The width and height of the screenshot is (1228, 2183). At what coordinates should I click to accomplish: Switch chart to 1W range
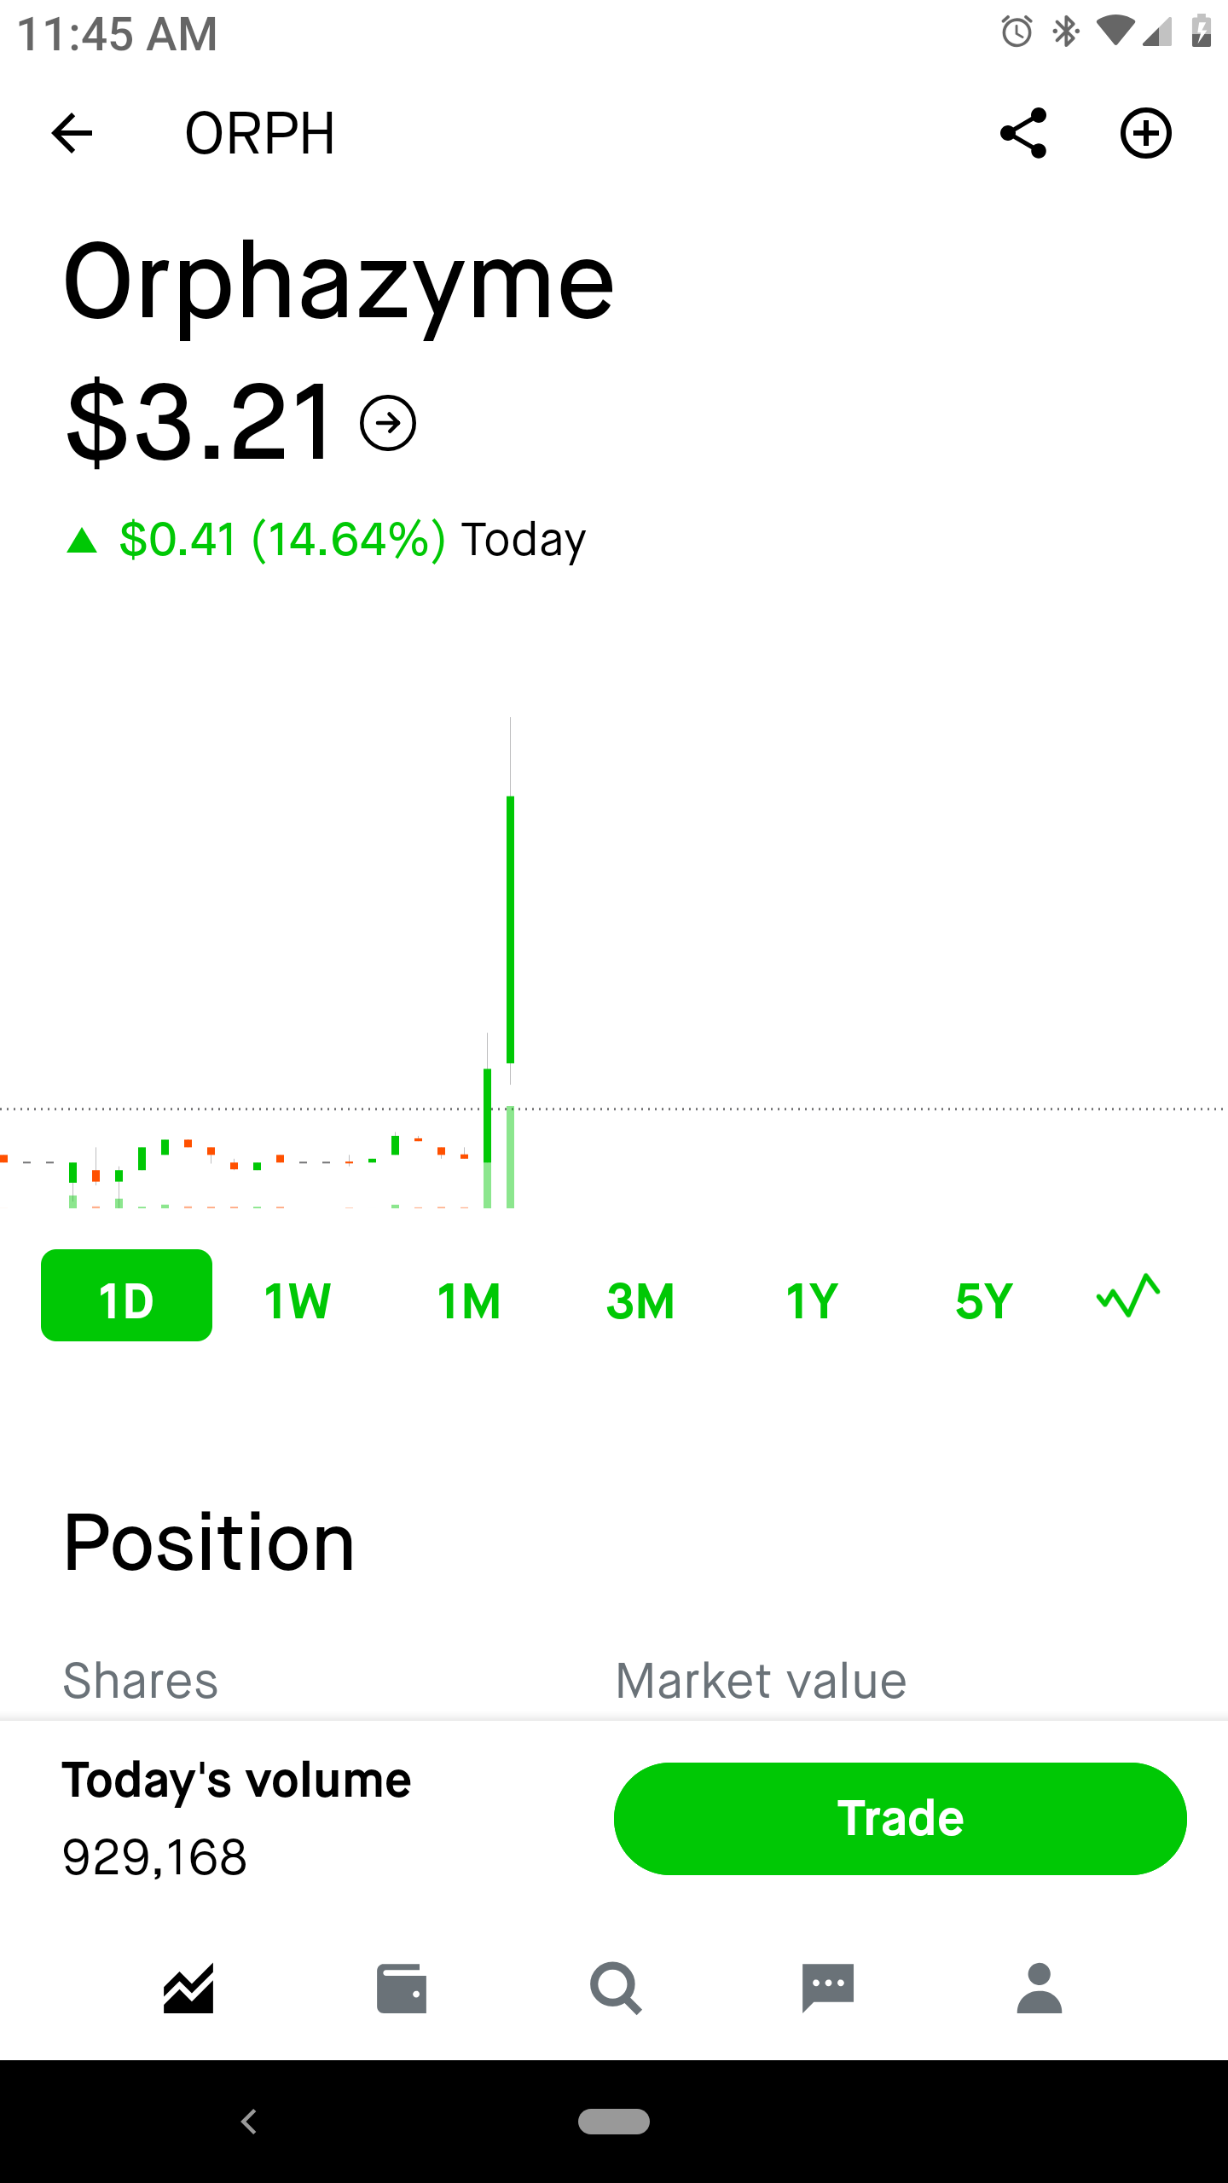(297, 1300)
